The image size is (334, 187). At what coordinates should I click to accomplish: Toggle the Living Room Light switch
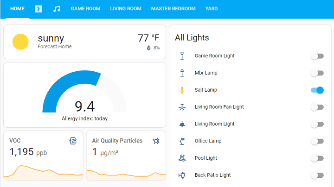tap(317, 124)
